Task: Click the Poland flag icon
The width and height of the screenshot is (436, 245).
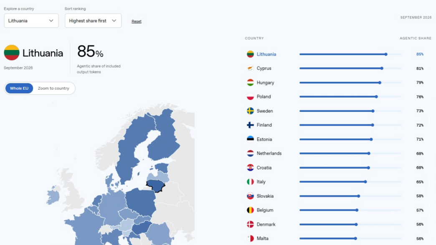Action: click(250, 97)
